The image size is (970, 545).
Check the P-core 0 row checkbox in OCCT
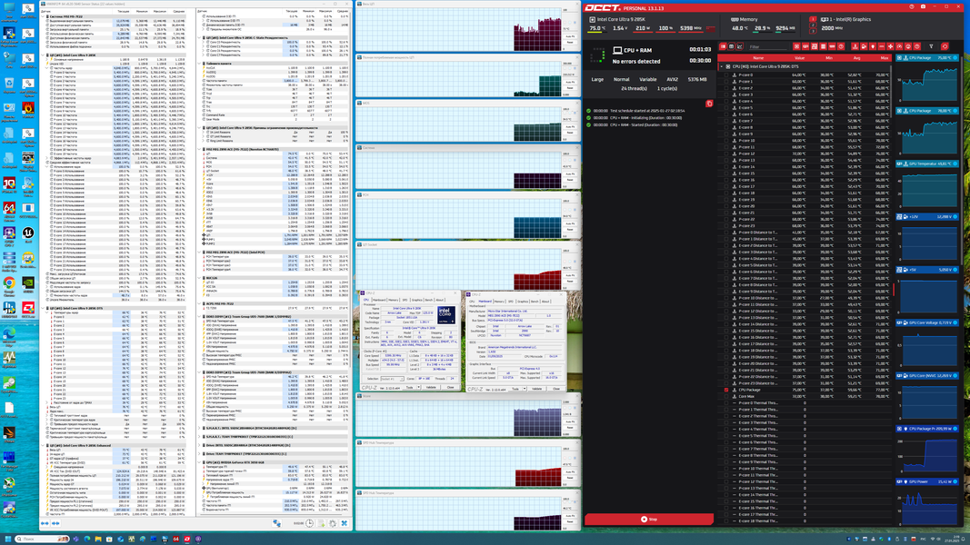(x=726, y=74)
